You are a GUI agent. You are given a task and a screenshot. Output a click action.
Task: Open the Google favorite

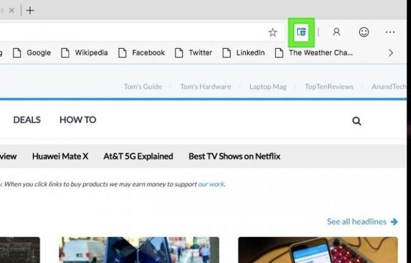click(x=32, y=52)
